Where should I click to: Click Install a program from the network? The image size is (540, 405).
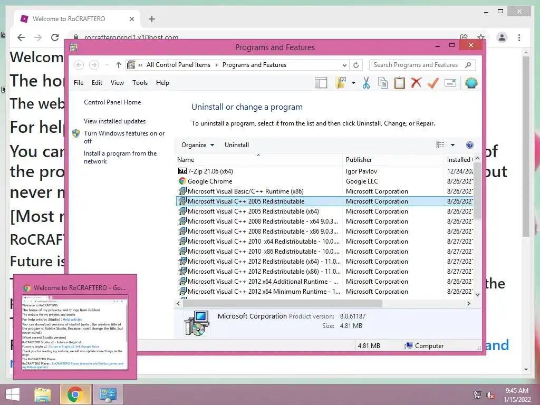coord(120,157)
